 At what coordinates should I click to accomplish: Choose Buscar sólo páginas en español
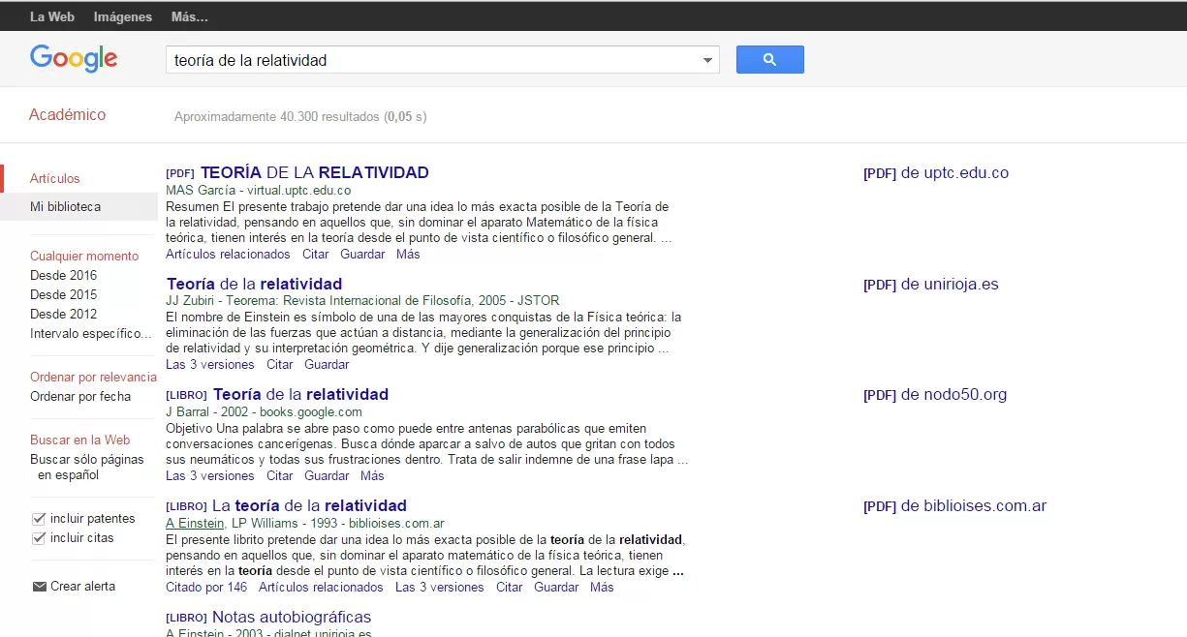click(87, 467)
